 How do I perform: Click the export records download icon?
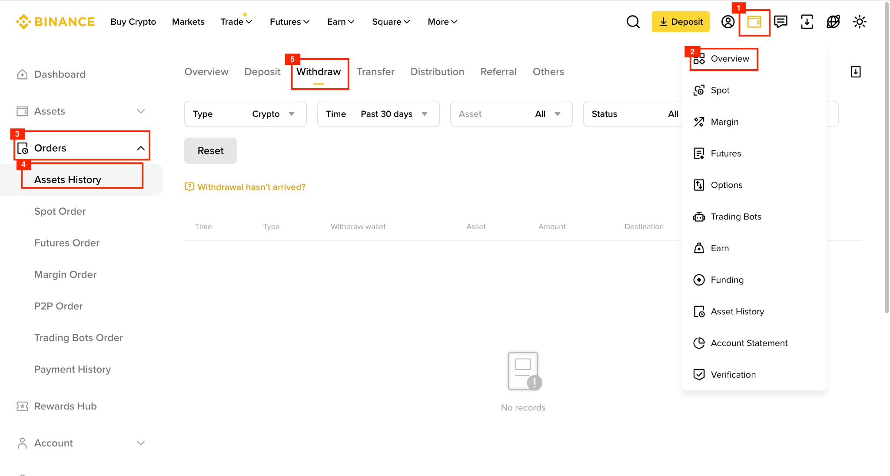(856, 72)
